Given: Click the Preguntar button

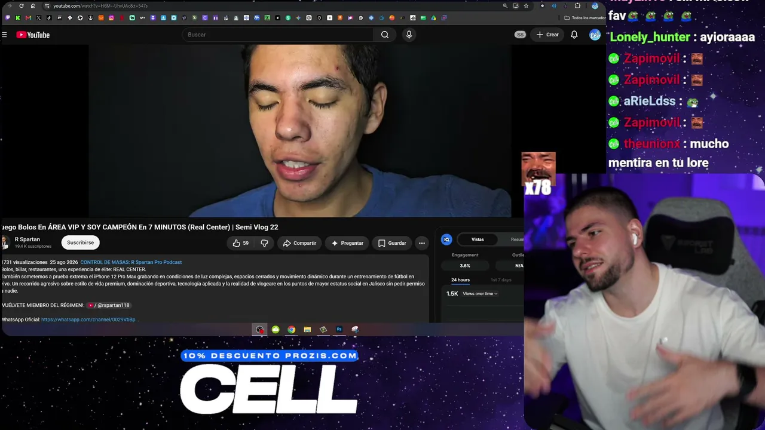Looking at the screenshot, I should click(347, 243).
